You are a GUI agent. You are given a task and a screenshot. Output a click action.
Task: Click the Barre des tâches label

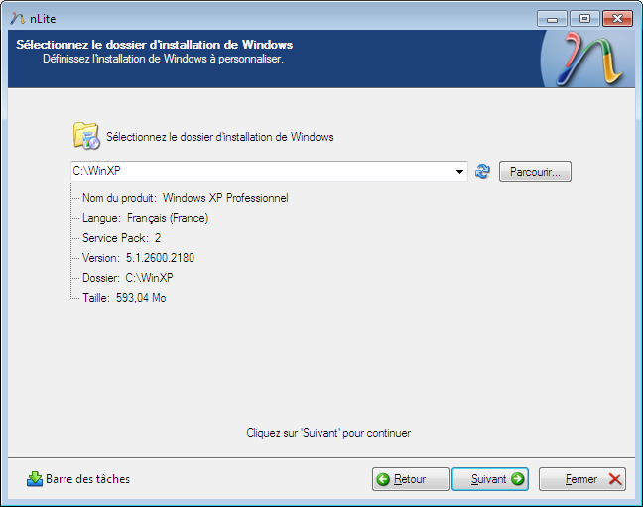87,479
